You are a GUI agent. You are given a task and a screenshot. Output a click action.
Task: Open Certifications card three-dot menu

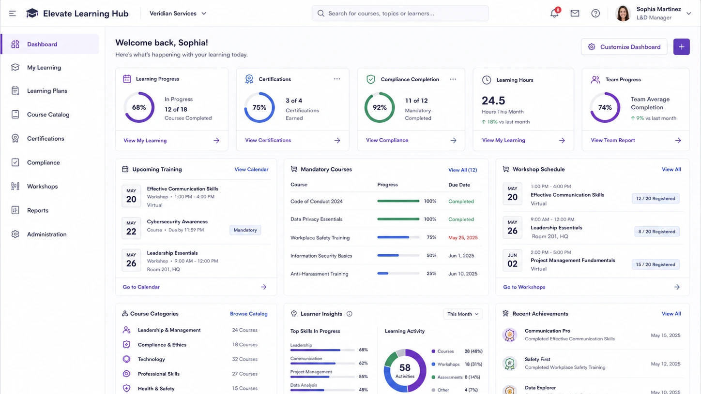point(337,79)
